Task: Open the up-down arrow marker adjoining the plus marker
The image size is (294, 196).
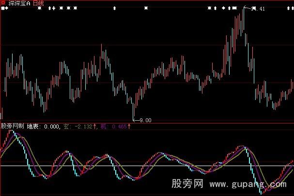Action: (x=49, y=8)
